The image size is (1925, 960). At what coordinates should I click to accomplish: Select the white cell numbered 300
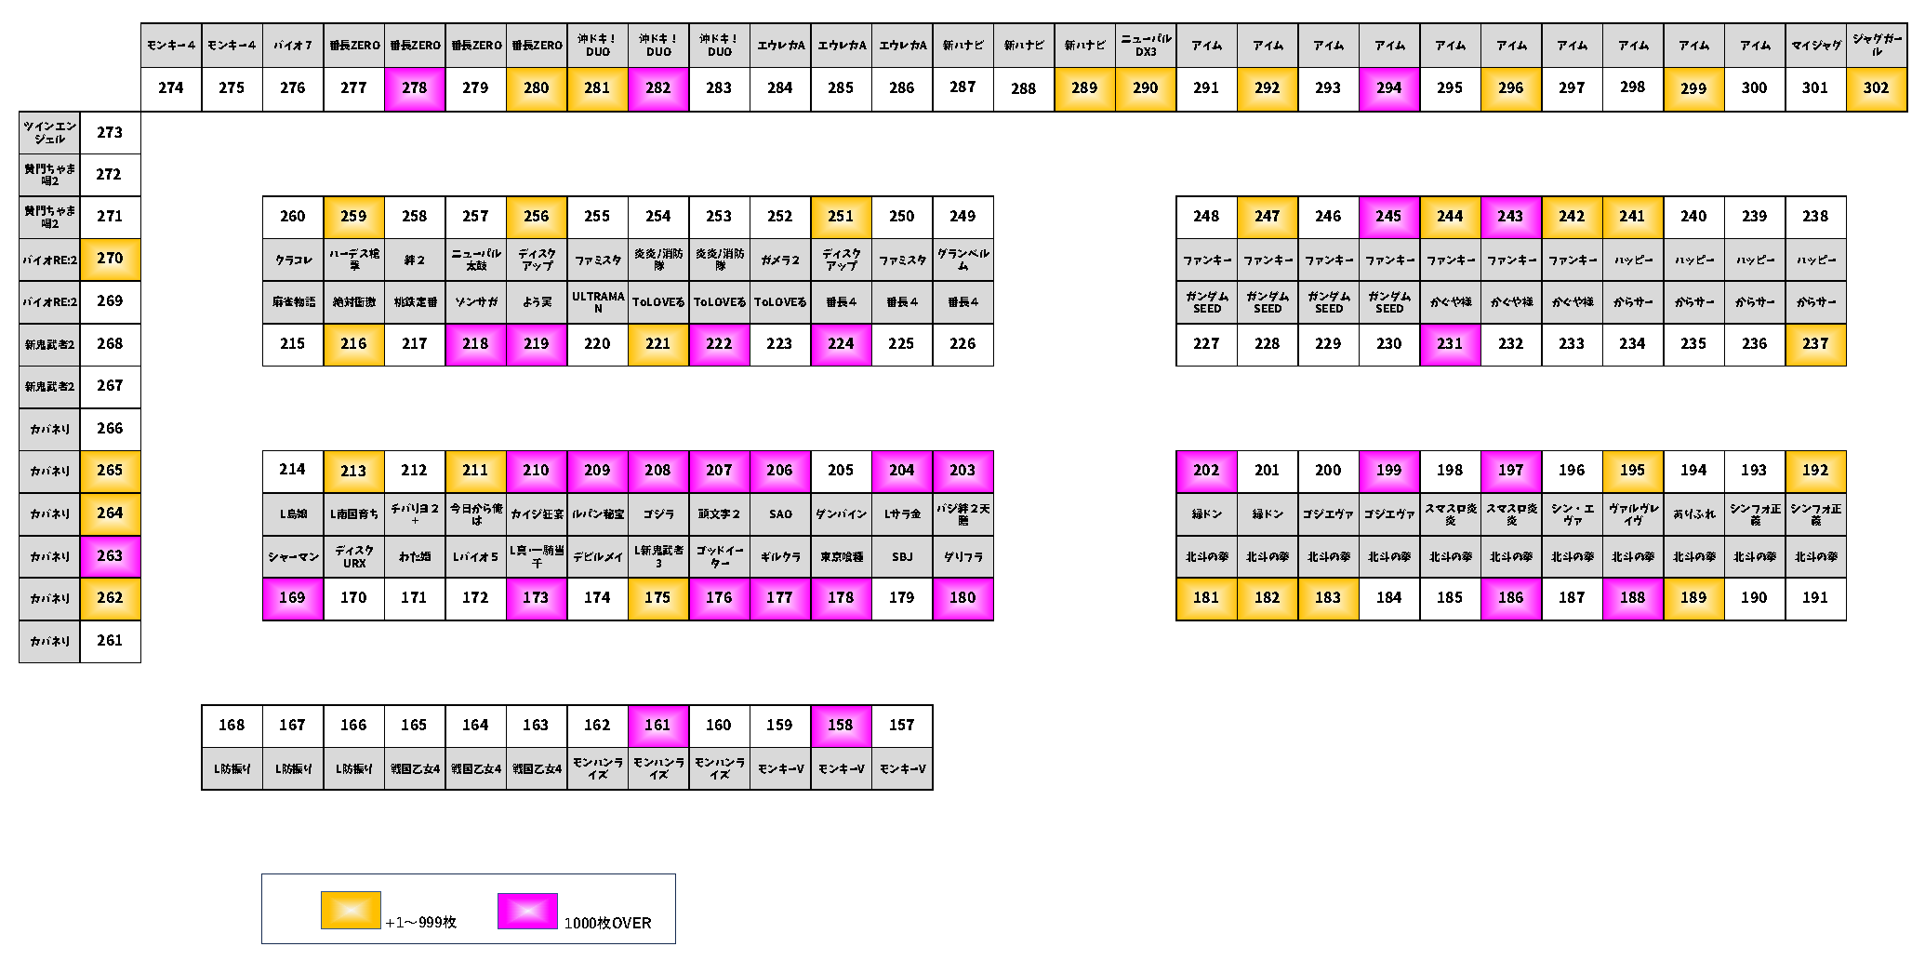point(1754,88)
